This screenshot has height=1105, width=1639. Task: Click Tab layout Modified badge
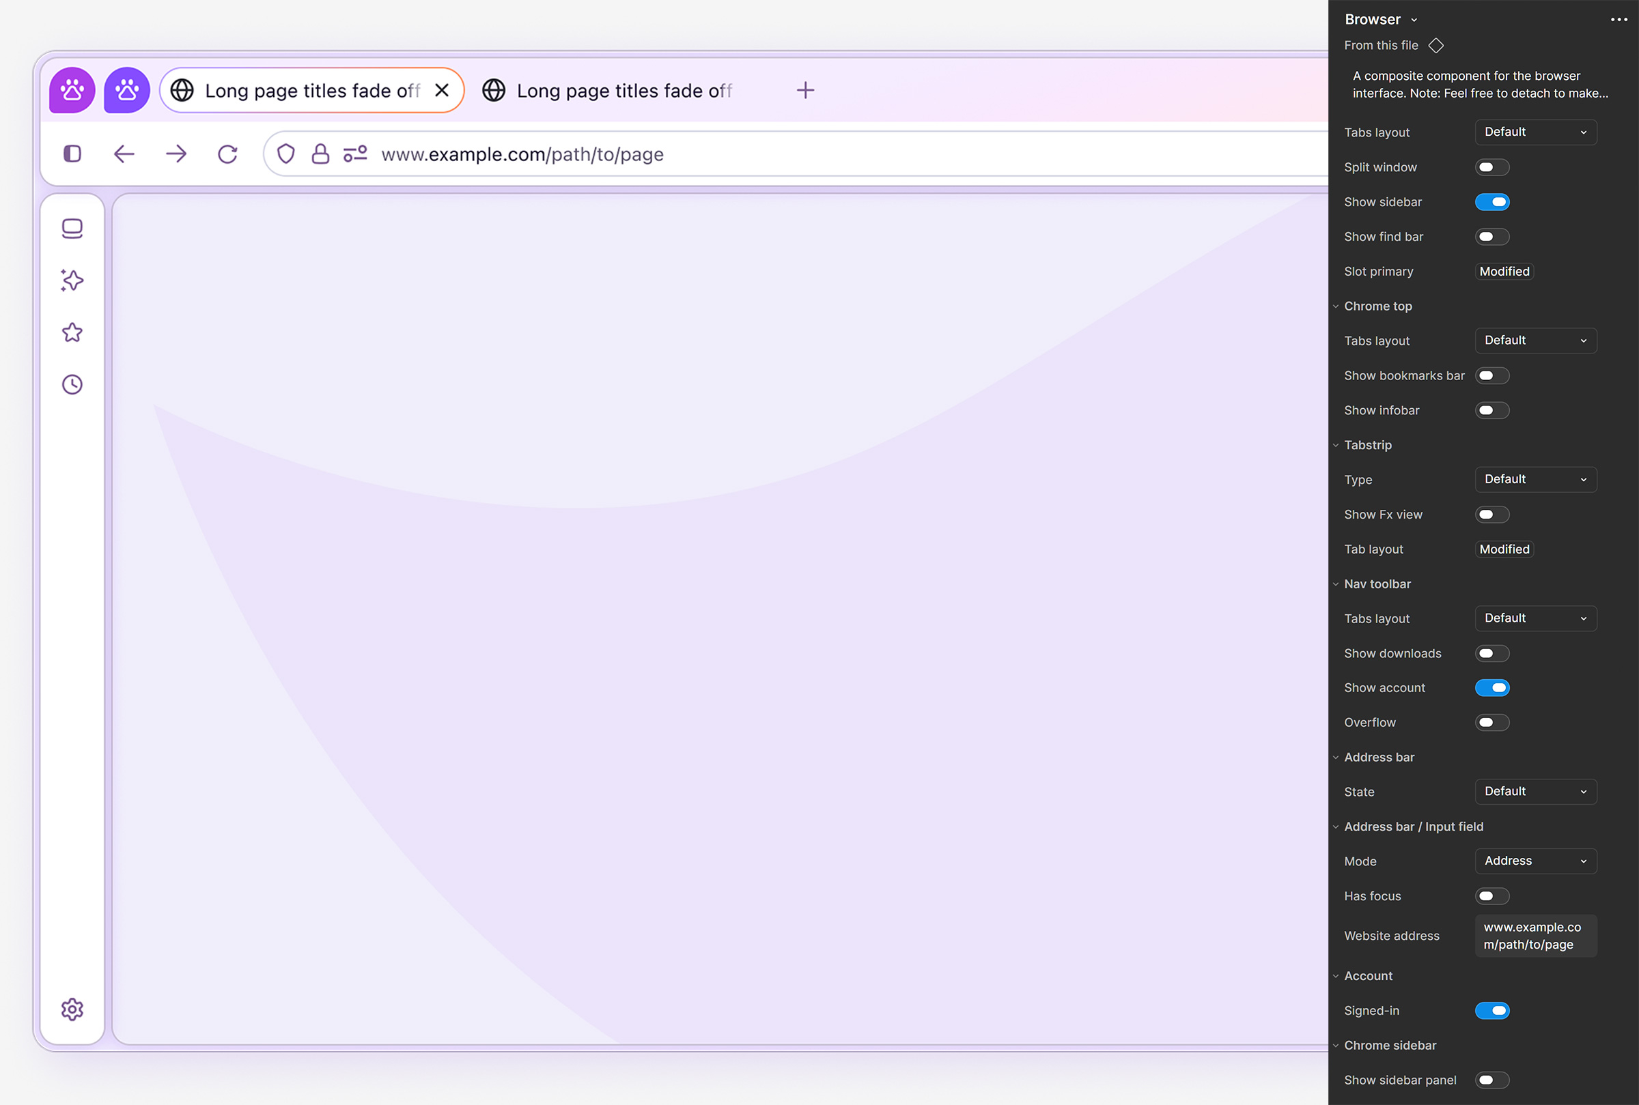click(1504, 549)
